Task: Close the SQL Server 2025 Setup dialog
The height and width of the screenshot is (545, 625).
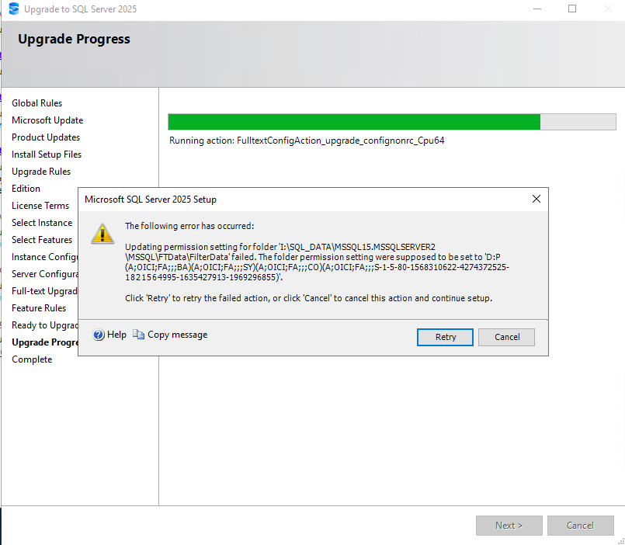Action: point(536,199)
